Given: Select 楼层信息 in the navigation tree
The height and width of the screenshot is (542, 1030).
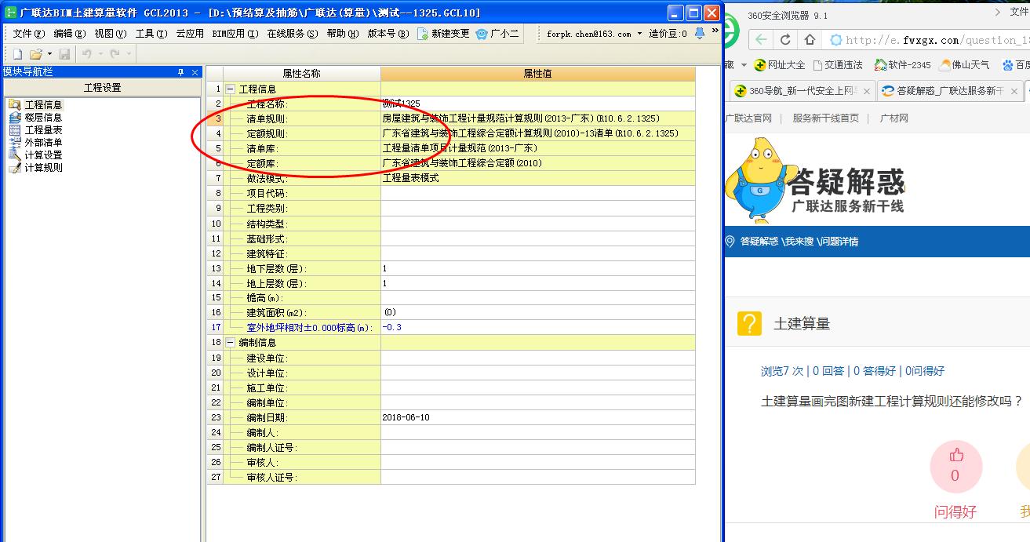Looking at the screenshot, I should pyautogui.click(x=43, y=117).
